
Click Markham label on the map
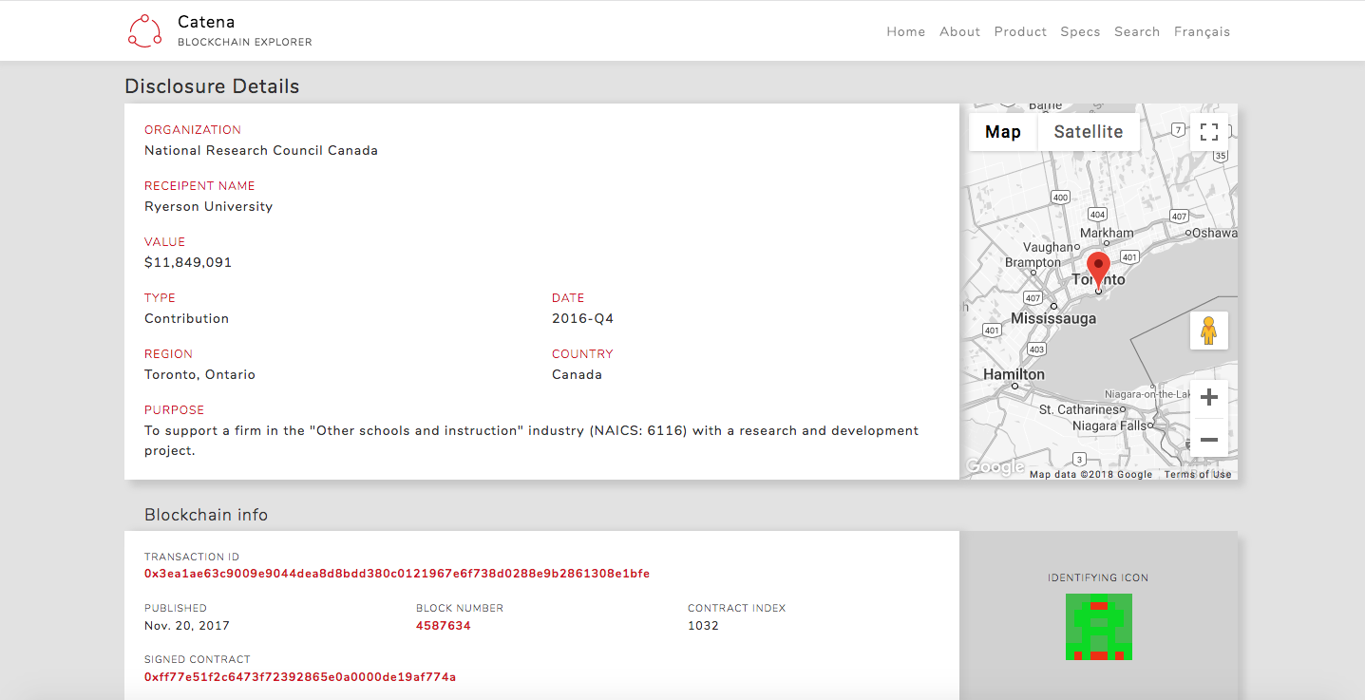click(x=1107, y=233)
